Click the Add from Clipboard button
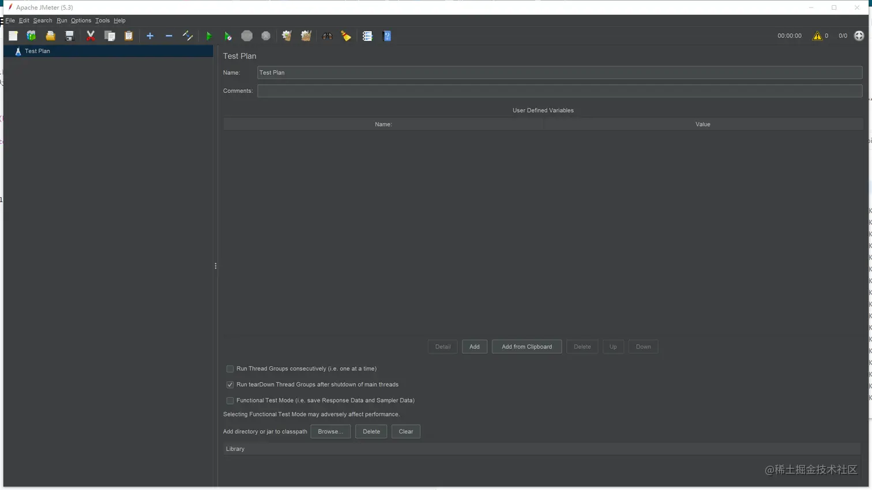 click(x=527, y=346)
